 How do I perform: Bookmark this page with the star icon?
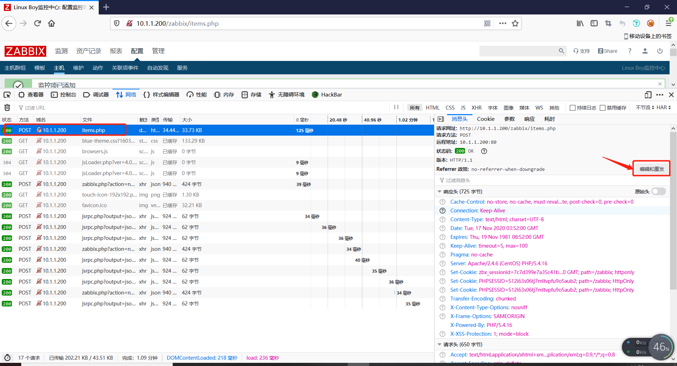[x=515, y=24]
